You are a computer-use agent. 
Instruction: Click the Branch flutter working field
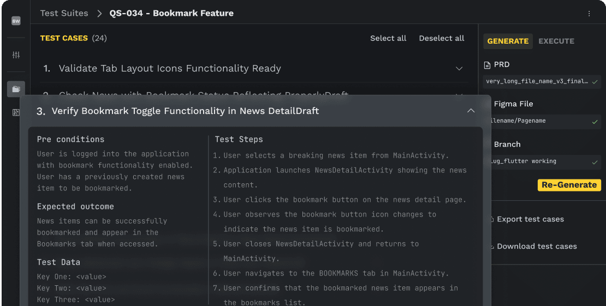(546, 162)
